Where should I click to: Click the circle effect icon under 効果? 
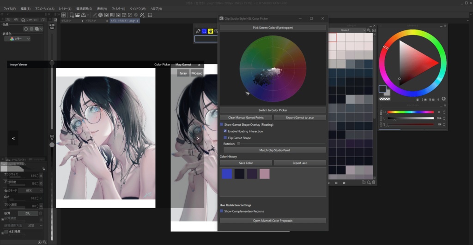click(x=26, y=29)
